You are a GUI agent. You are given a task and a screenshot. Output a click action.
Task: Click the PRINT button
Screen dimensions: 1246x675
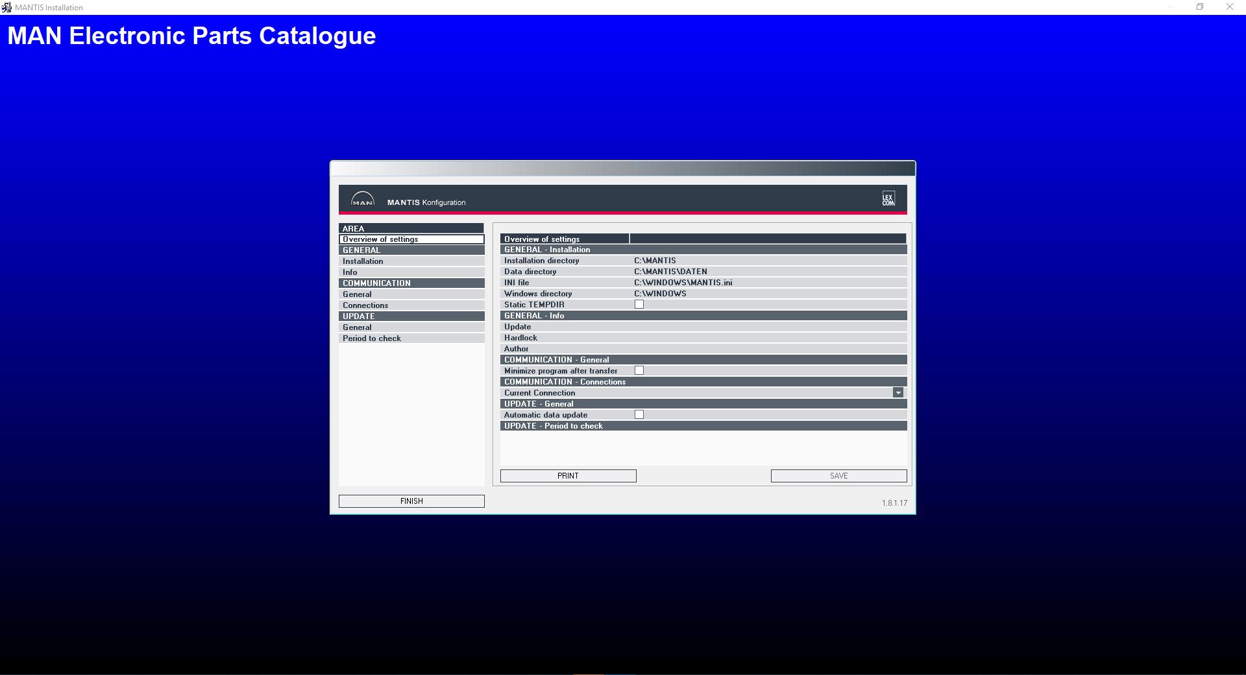[568, 476]
